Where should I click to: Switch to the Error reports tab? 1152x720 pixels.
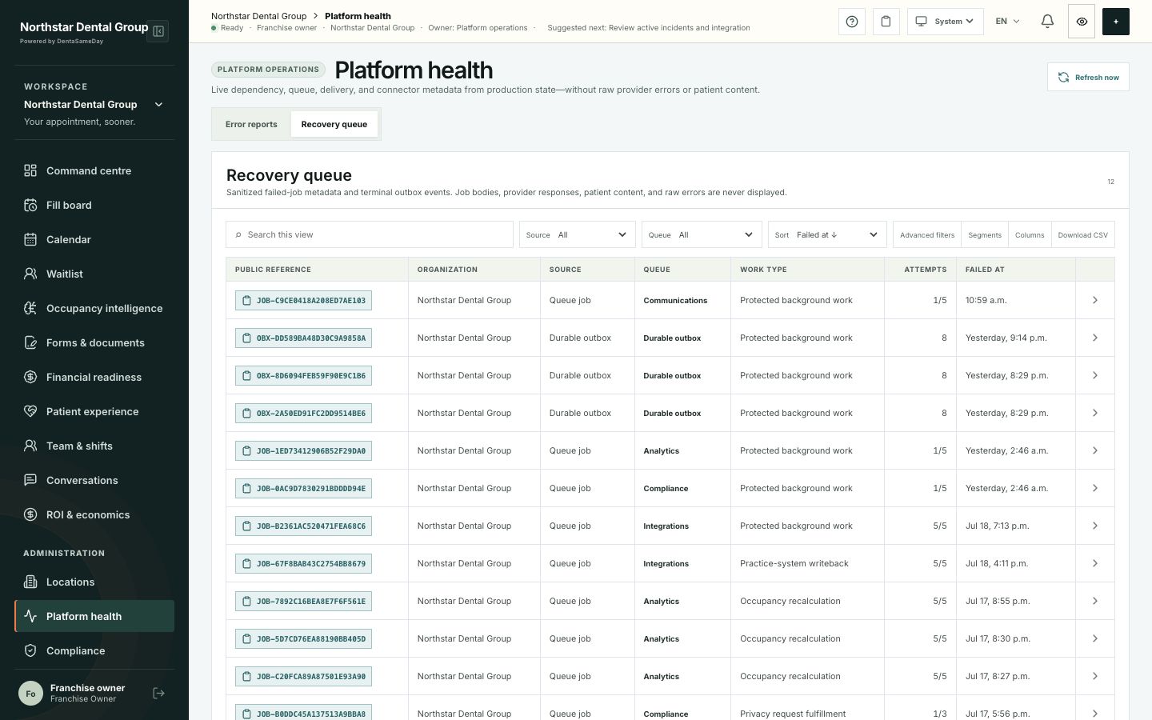pos(251,124)
